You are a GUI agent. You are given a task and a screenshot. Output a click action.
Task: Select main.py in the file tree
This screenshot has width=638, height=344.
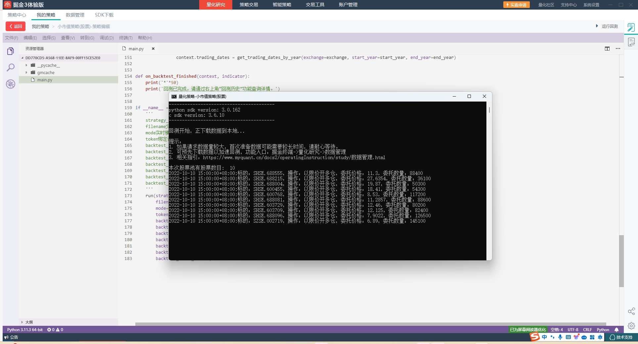[45, 80]
